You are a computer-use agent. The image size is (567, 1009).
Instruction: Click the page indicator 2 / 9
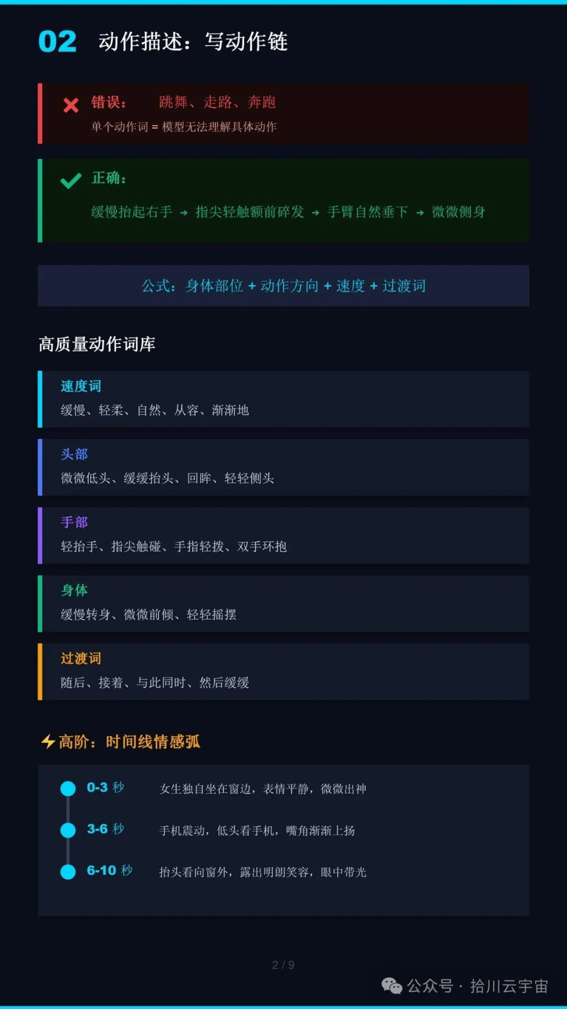283,965
